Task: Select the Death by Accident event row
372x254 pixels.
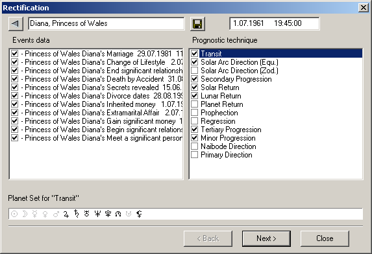Action: point(97,79)
